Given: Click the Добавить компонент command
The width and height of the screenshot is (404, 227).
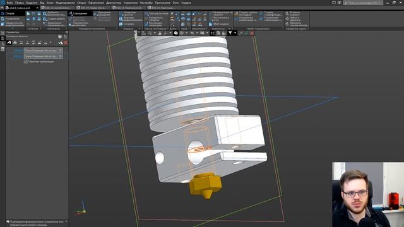Looking at the screenshot, I should [54, 13].
